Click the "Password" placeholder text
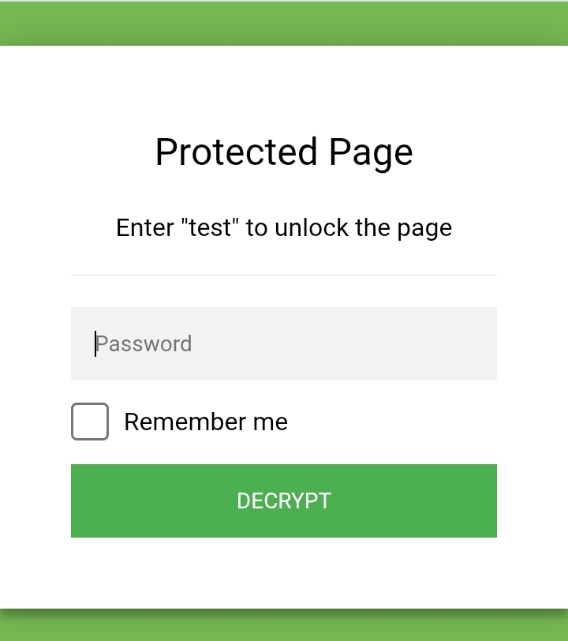Image resolution: width=568 pixels, height=641 pixels. (x=144, y=344)
